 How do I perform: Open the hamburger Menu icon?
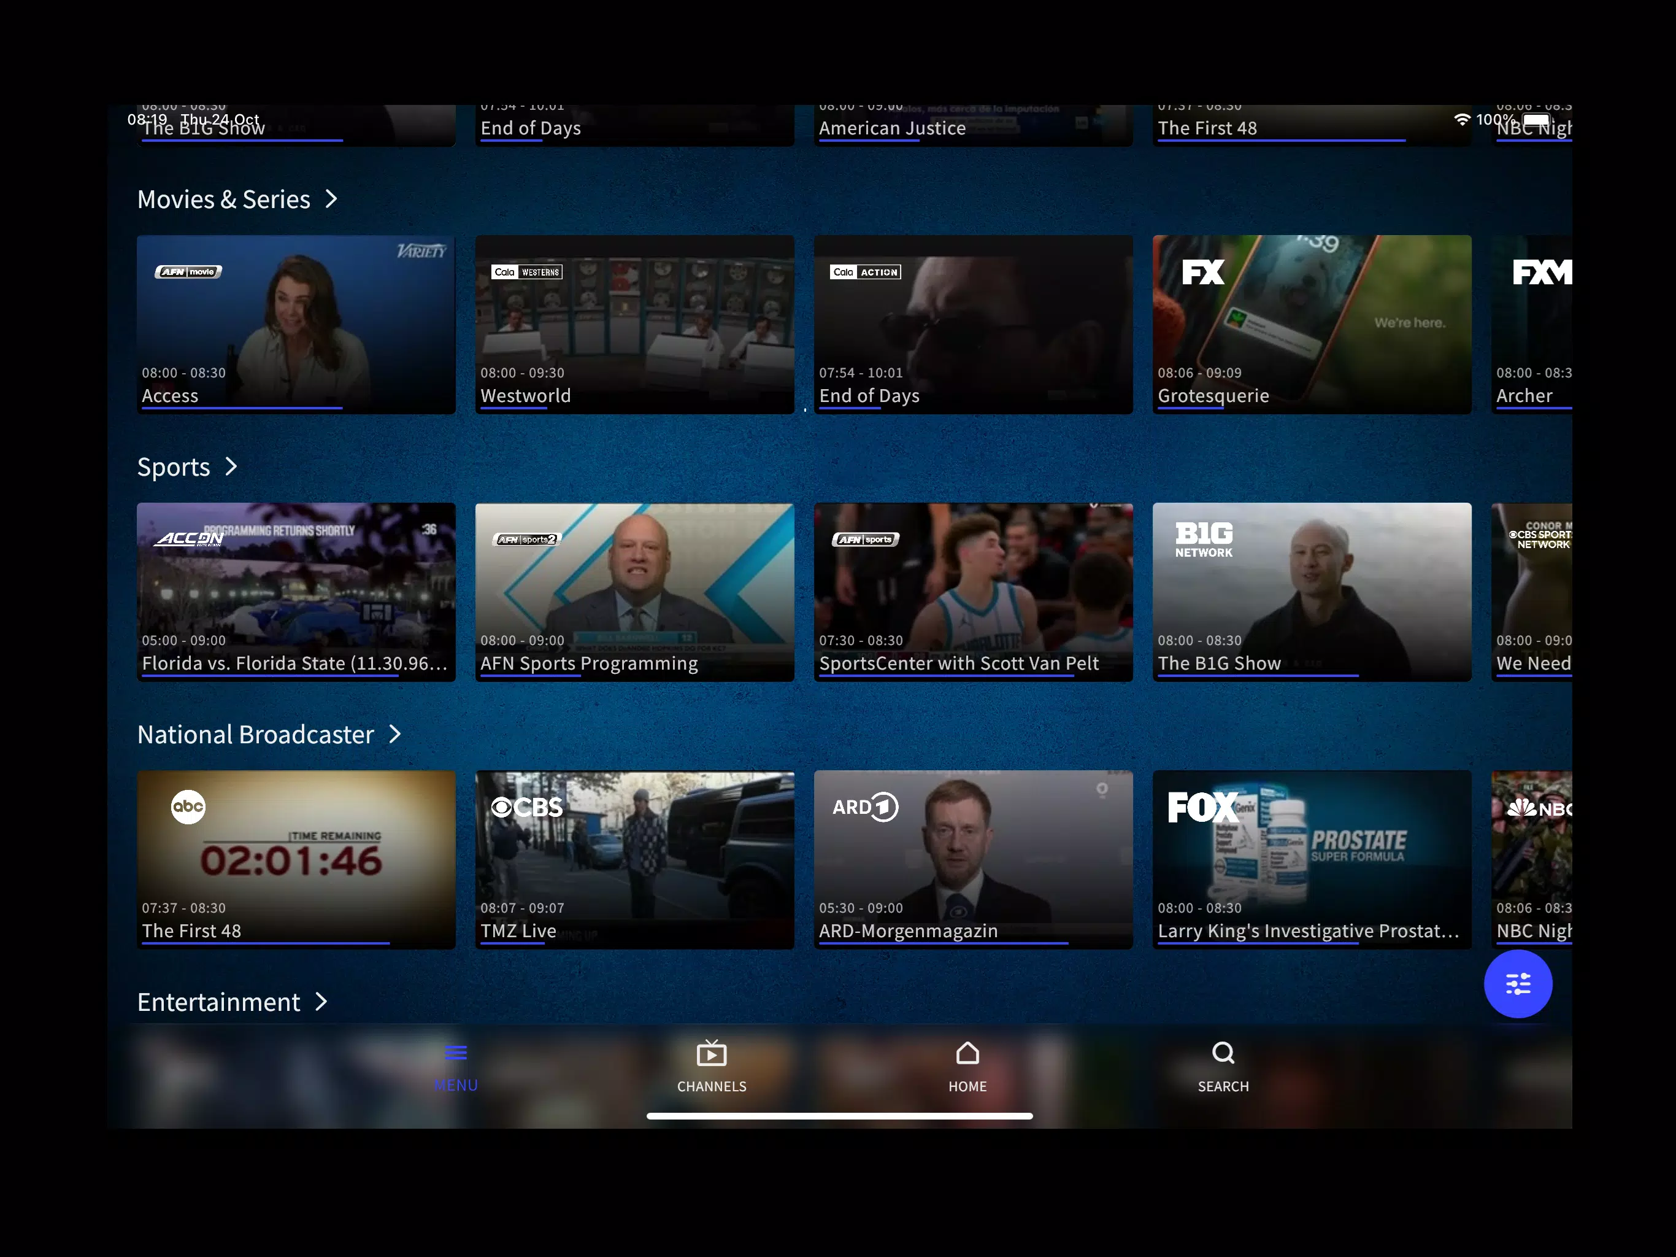click(x=455, y=1053)
